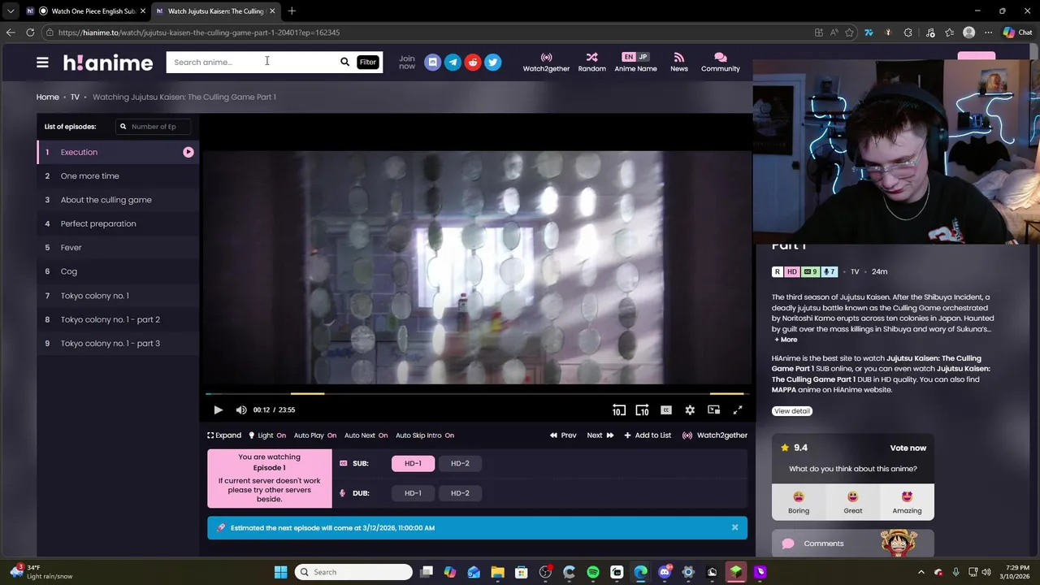Open episode 2 One more time
This screenshot has width=1040, height=585.
(x=118, y=176)
